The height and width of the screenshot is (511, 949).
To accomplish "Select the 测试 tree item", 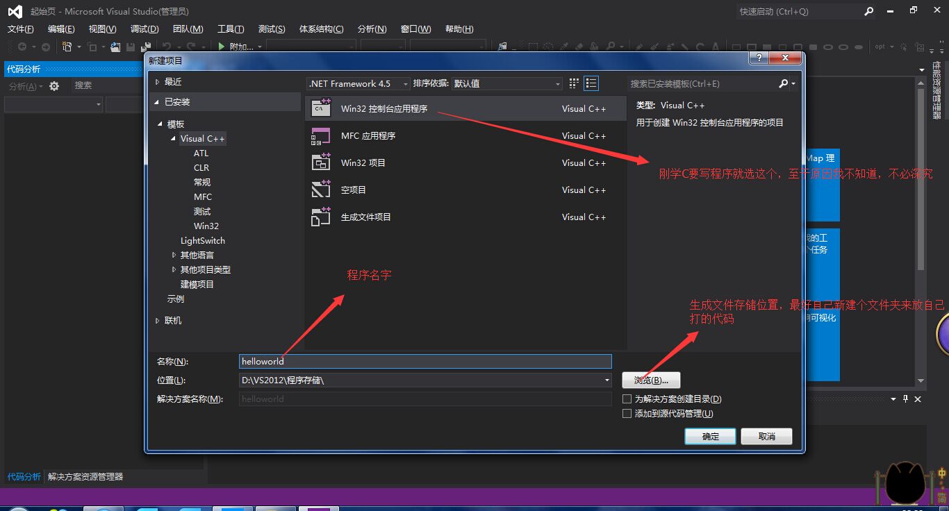I will click(x=202, y=212).
